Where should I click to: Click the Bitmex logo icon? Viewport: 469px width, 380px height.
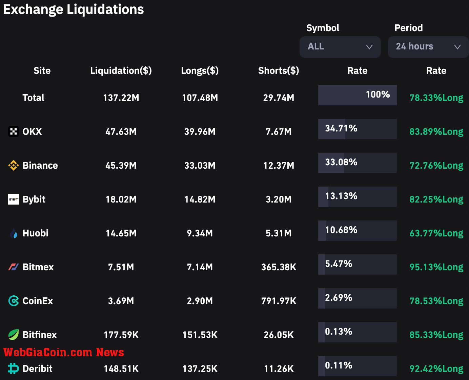(x=14, y=267)
